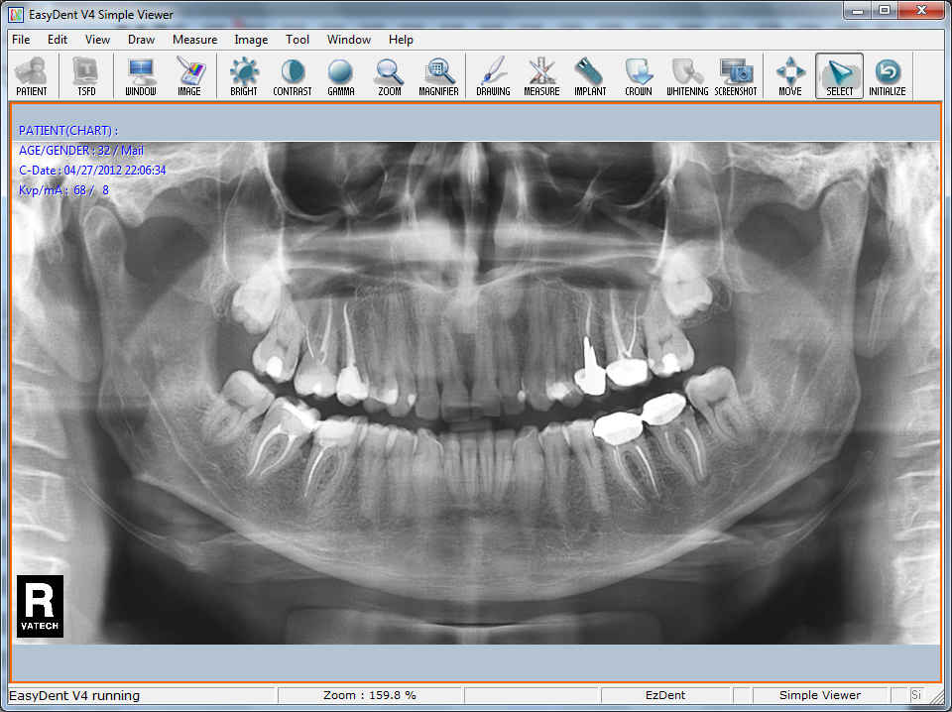Select the Contrast tool
This screenshot has width=952, height=712.
click(293, 76)
